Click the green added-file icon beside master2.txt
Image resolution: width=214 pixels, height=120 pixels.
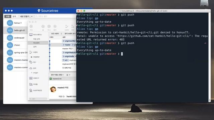pos(50,79)
